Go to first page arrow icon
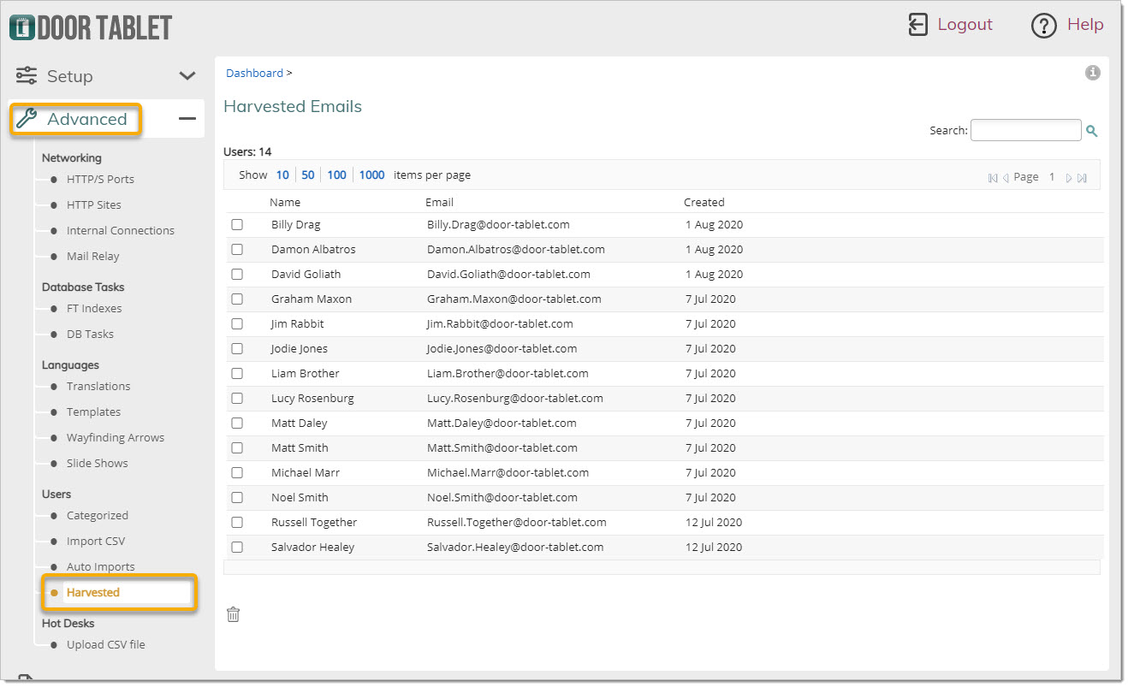Viewport: 1128px width, 687px height. [x=993, y=178]
